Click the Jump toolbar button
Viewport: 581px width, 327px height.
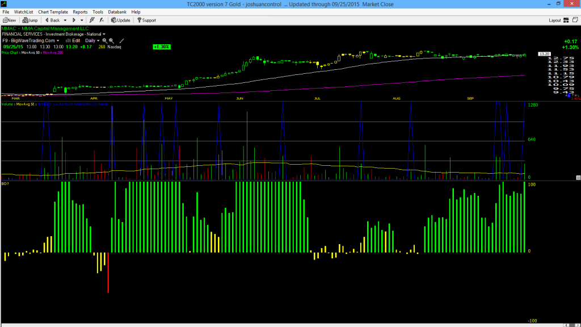click(x=30, y=20)
